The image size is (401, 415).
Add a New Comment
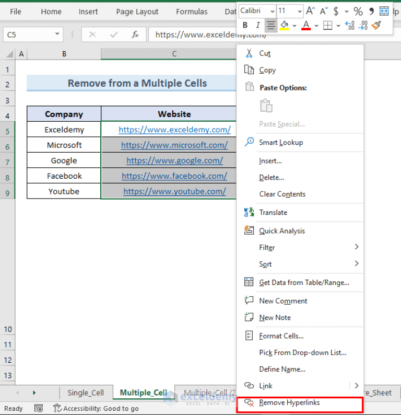(300, 301)
